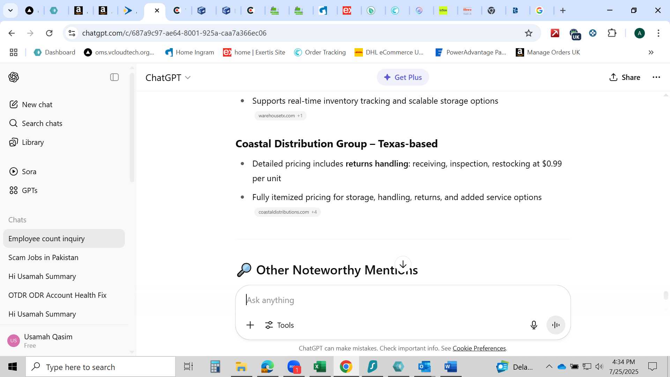Viewport: 670px width, 377px height.
Task: Click the scroll-to-bottom arrow button
Action: point(403,264)
